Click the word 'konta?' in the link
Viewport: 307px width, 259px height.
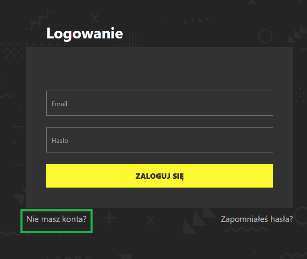click(x=74, y=219)
